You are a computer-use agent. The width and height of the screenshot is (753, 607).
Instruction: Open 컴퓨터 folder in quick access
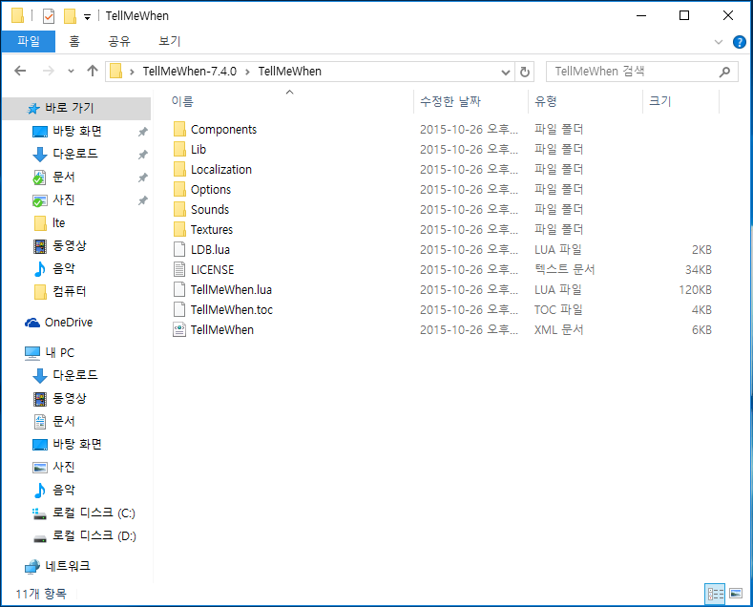pyautogui.click(x=69, y=291)
